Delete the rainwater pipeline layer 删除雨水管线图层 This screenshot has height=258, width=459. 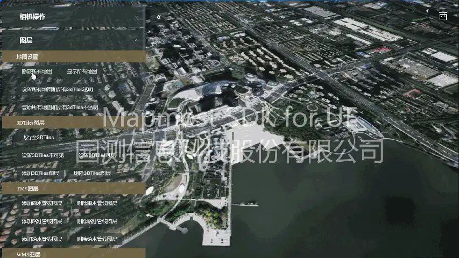(x=97, y=203)
